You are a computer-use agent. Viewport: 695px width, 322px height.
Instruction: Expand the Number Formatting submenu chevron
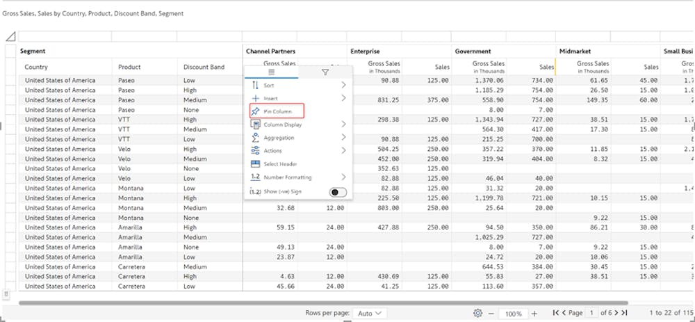click(343, 177)
